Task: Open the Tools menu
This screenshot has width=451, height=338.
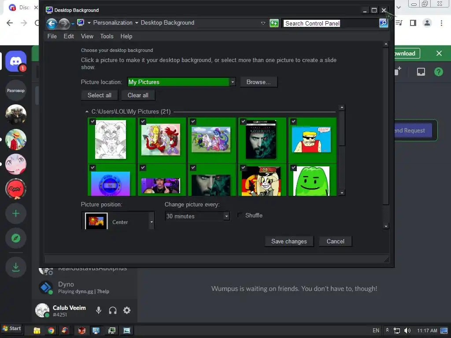Action: [107, 36]
